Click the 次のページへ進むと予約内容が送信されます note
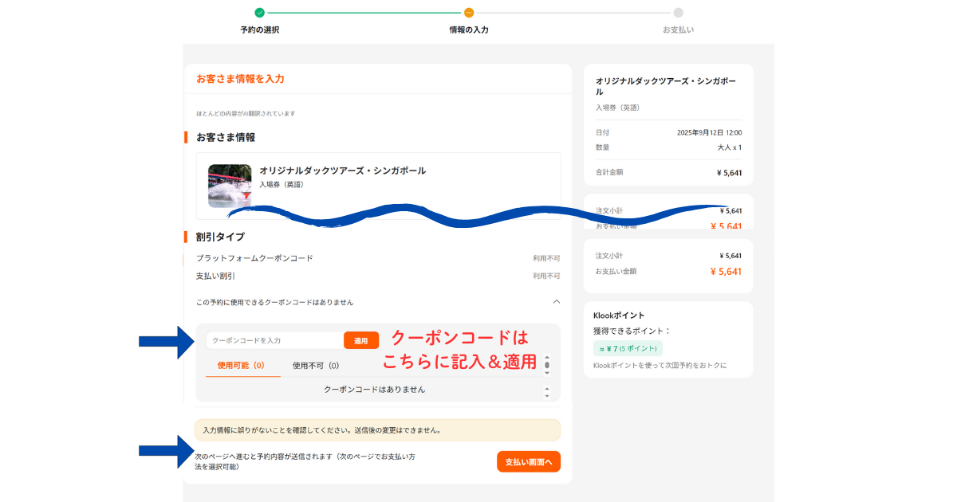957x502 pixels. (305, 461)
